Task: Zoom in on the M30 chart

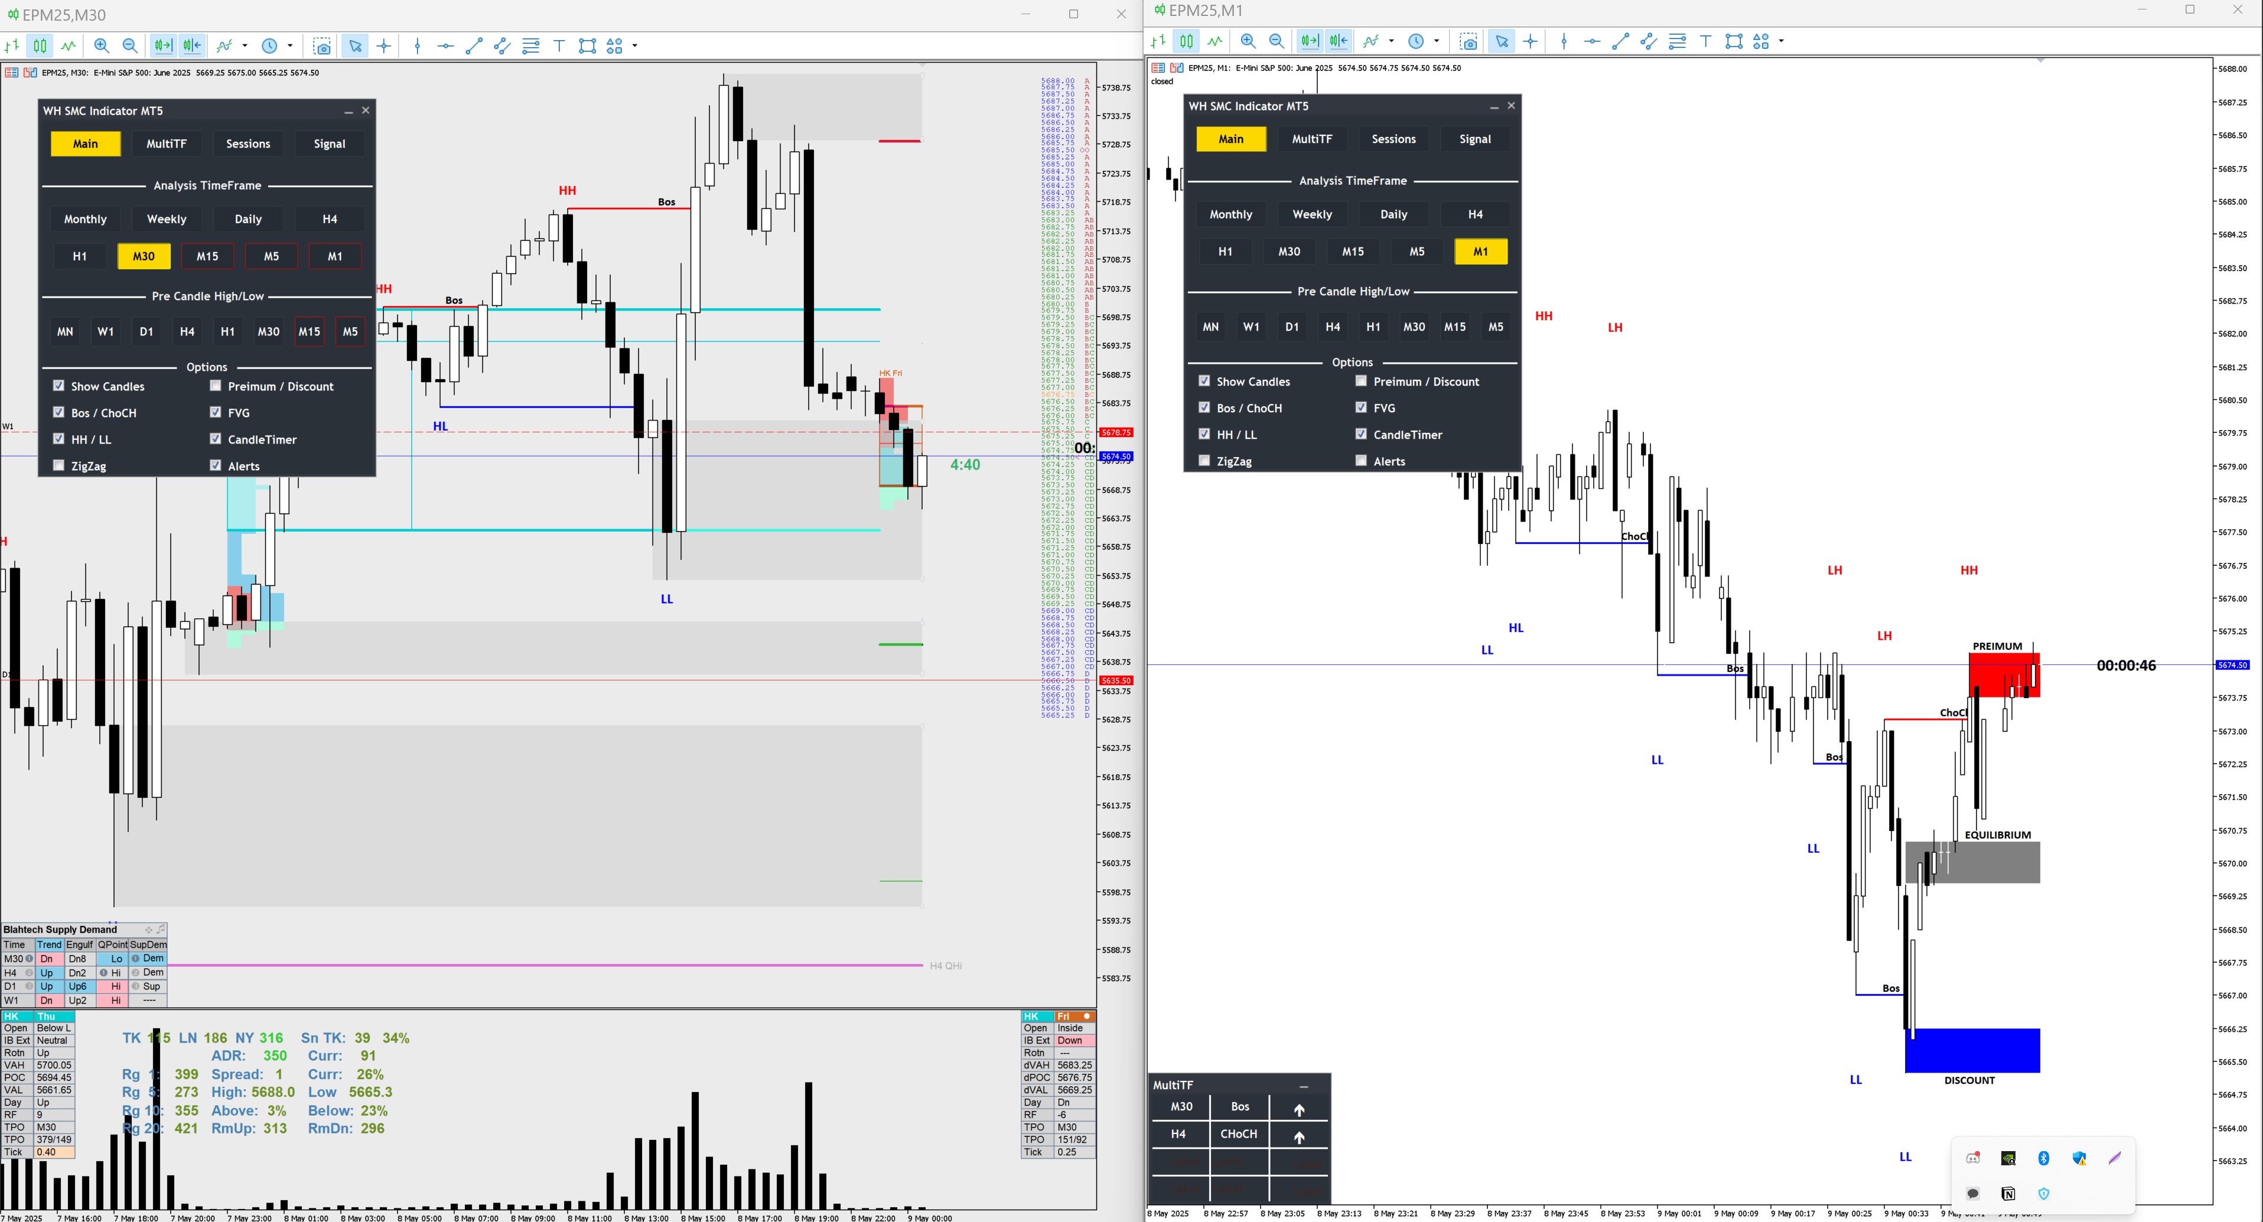Action: coord(102,45)
